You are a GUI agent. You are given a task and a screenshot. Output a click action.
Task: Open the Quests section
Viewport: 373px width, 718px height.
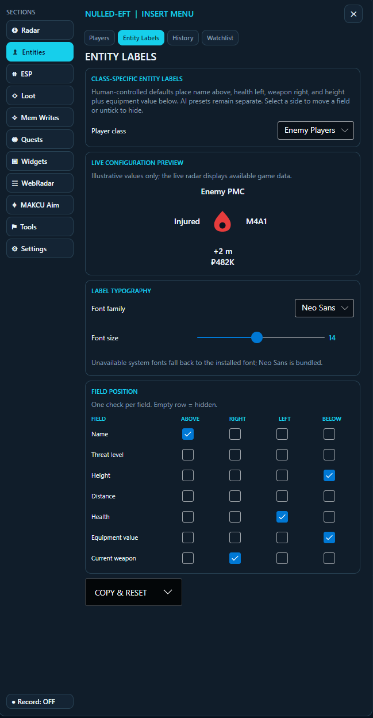coord(40,139)
